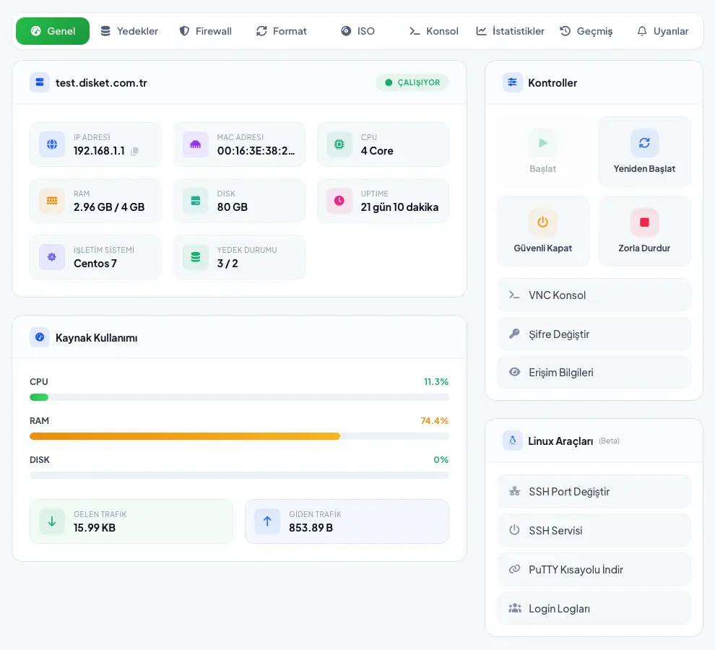
Task: Click the globe icon beside IP Adresi
Action: click(52, 144)
